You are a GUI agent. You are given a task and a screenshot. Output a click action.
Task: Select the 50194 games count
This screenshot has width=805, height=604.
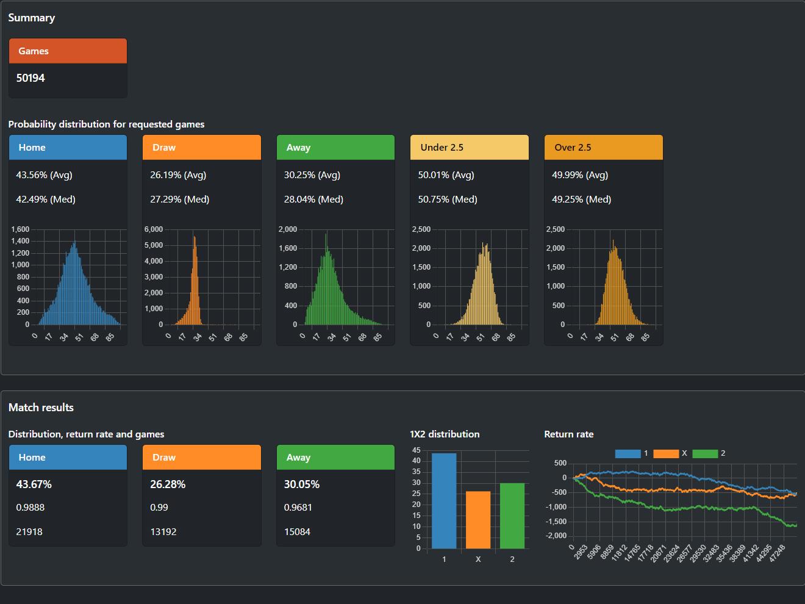click(30, 78)
